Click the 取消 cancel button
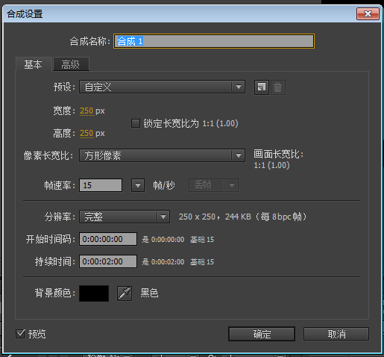384x357 pixels. pos(336,334)
